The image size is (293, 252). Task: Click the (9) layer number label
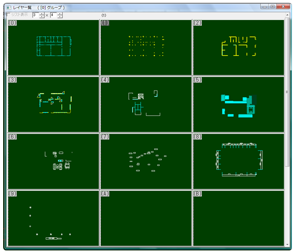pyautogui.click(x=12, y=194)
